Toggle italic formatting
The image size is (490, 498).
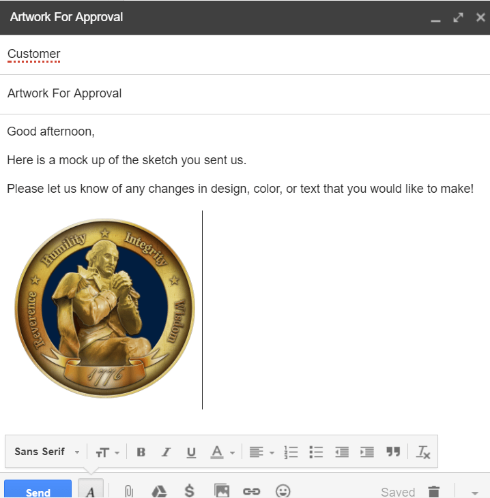coord(165,452)
